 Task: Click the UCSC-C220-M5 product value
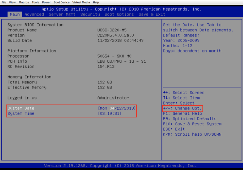point(112,30)
